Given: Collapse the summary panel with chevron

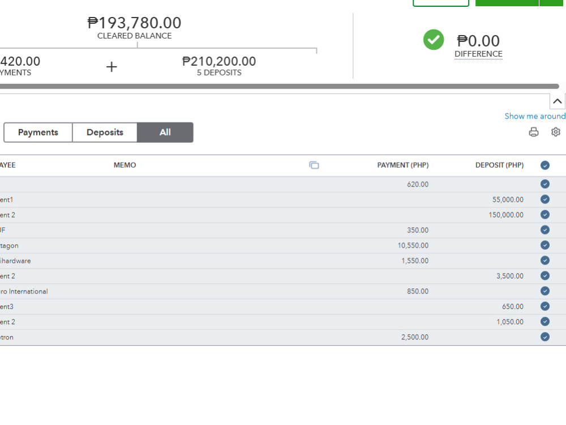Looking at the screenshot, I should click(558, 101).
